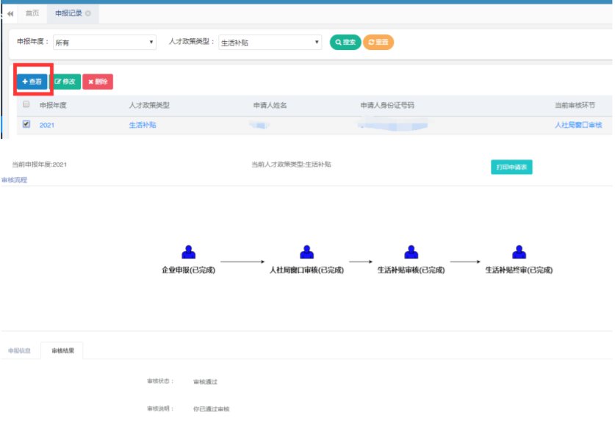Screen dimensions: 615x423
Task: Click the red 删除 delete button
Action: point(98,82)
